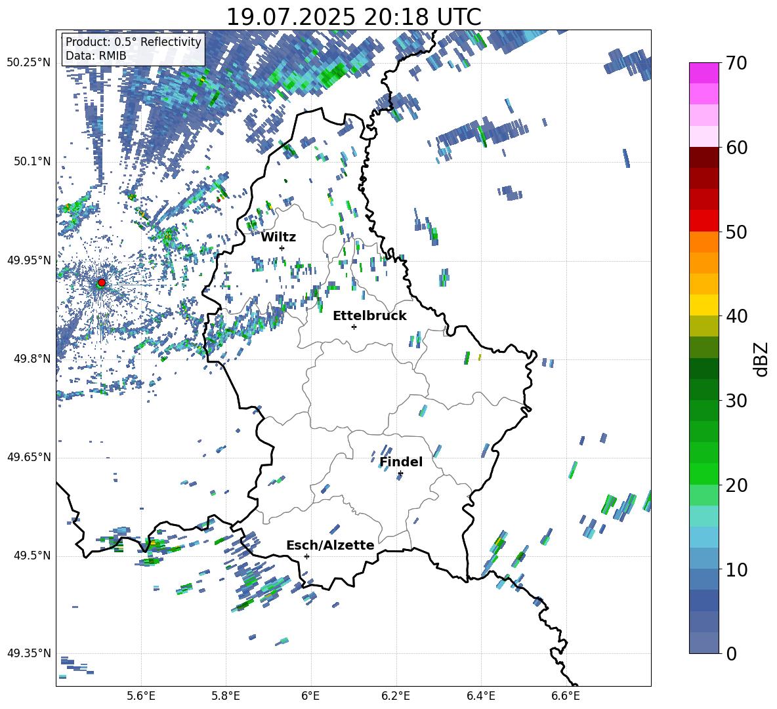This screenshot has width=777, height=709.
Task: Click the Esch/Alzette station cross marker
Action: tap(306, 556)
